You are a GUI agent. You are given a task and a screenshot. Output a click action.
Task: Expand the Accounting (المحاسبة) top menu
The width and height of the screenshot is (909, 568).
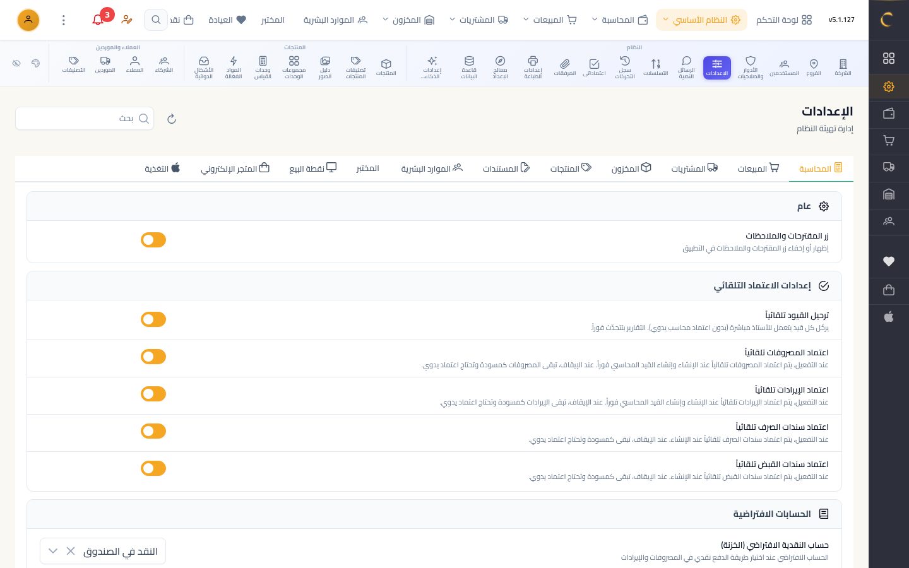[x=619, y=20]
